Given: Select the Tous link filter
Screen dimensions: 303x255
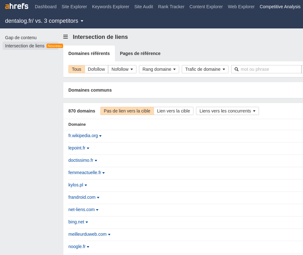Looking at the screenshot, I should (x=76, y=69).
